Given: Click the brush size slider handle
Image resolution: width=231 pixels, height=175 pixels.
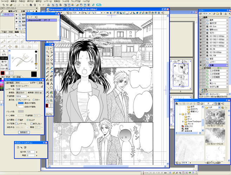Looking at the screenshot, I should (36, 64).
